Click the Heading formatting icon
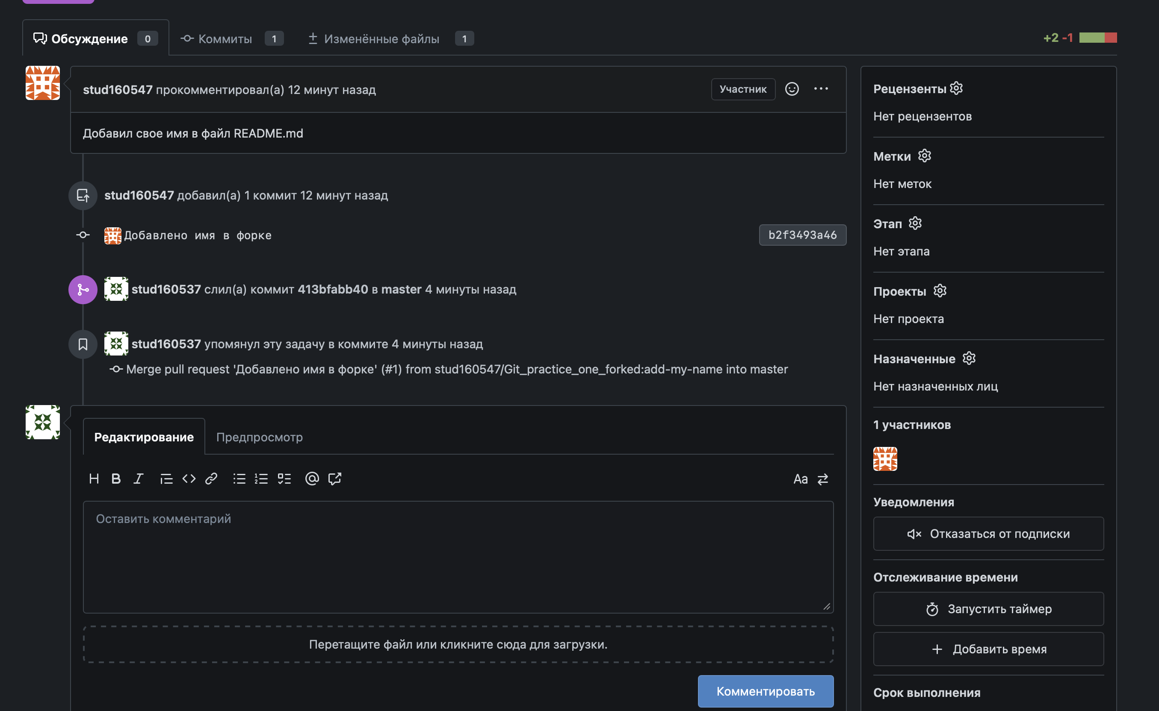Screen dimensions: 1159x711 (x=94, y=479)
